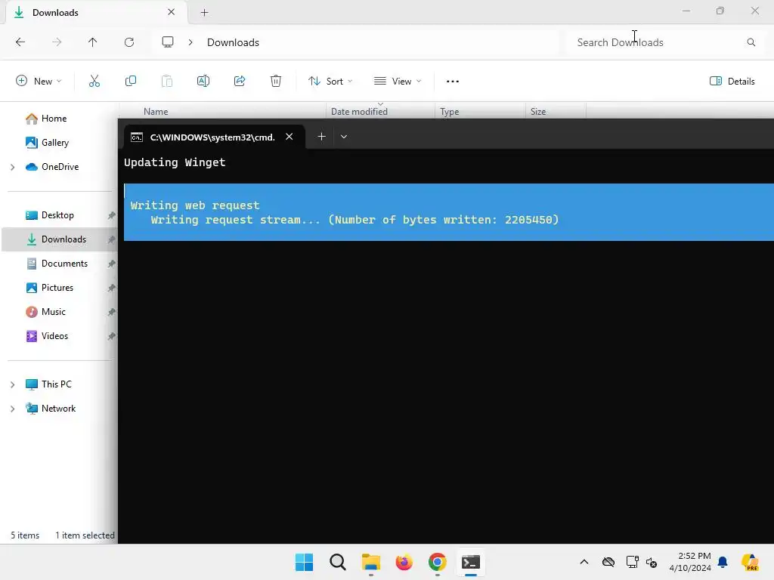The image size is (774, 580).
Task: Close the Downloads tab
Action: pyautogui.click(x=172, y=12)
